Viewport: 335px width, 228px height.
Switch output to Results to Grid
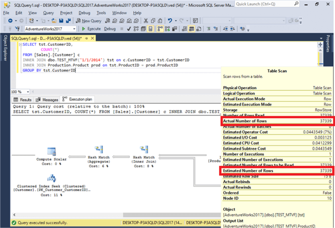pyautogui.click(x=191, y=29)
